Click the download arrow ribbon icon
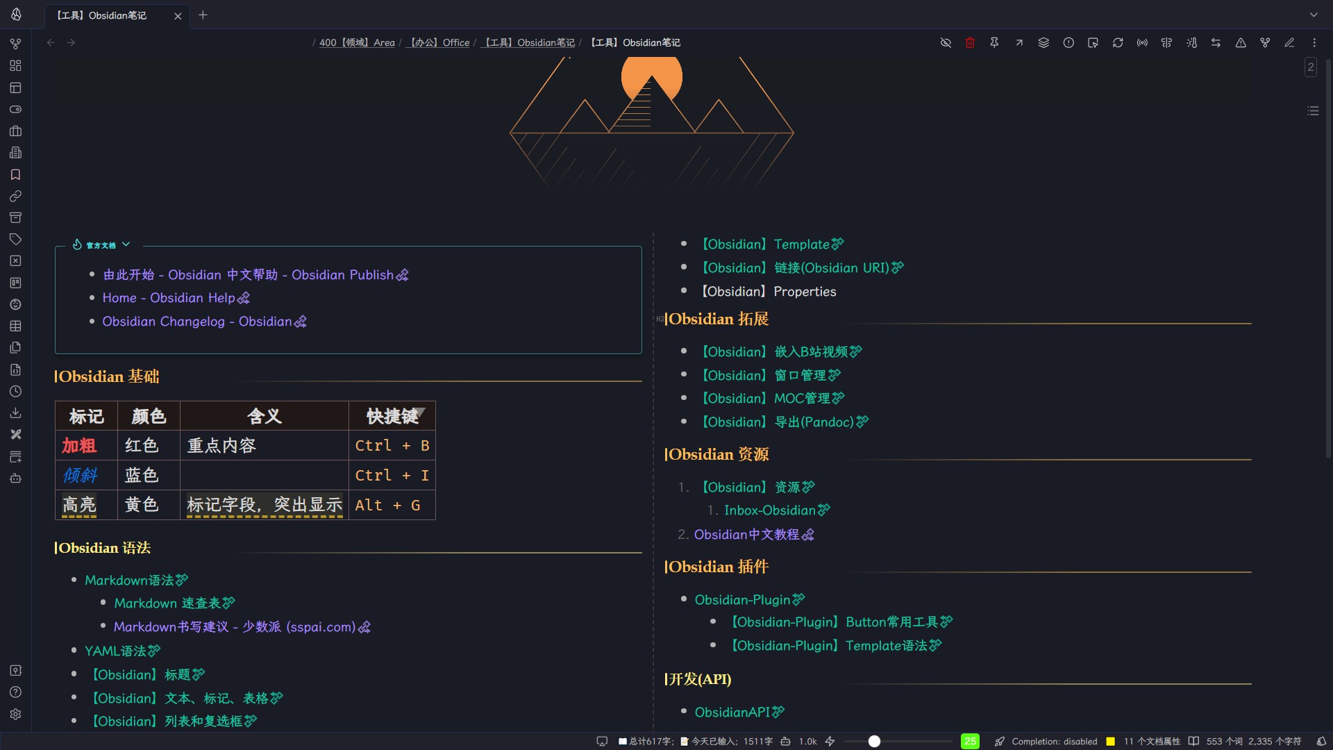 pos(15,412)
